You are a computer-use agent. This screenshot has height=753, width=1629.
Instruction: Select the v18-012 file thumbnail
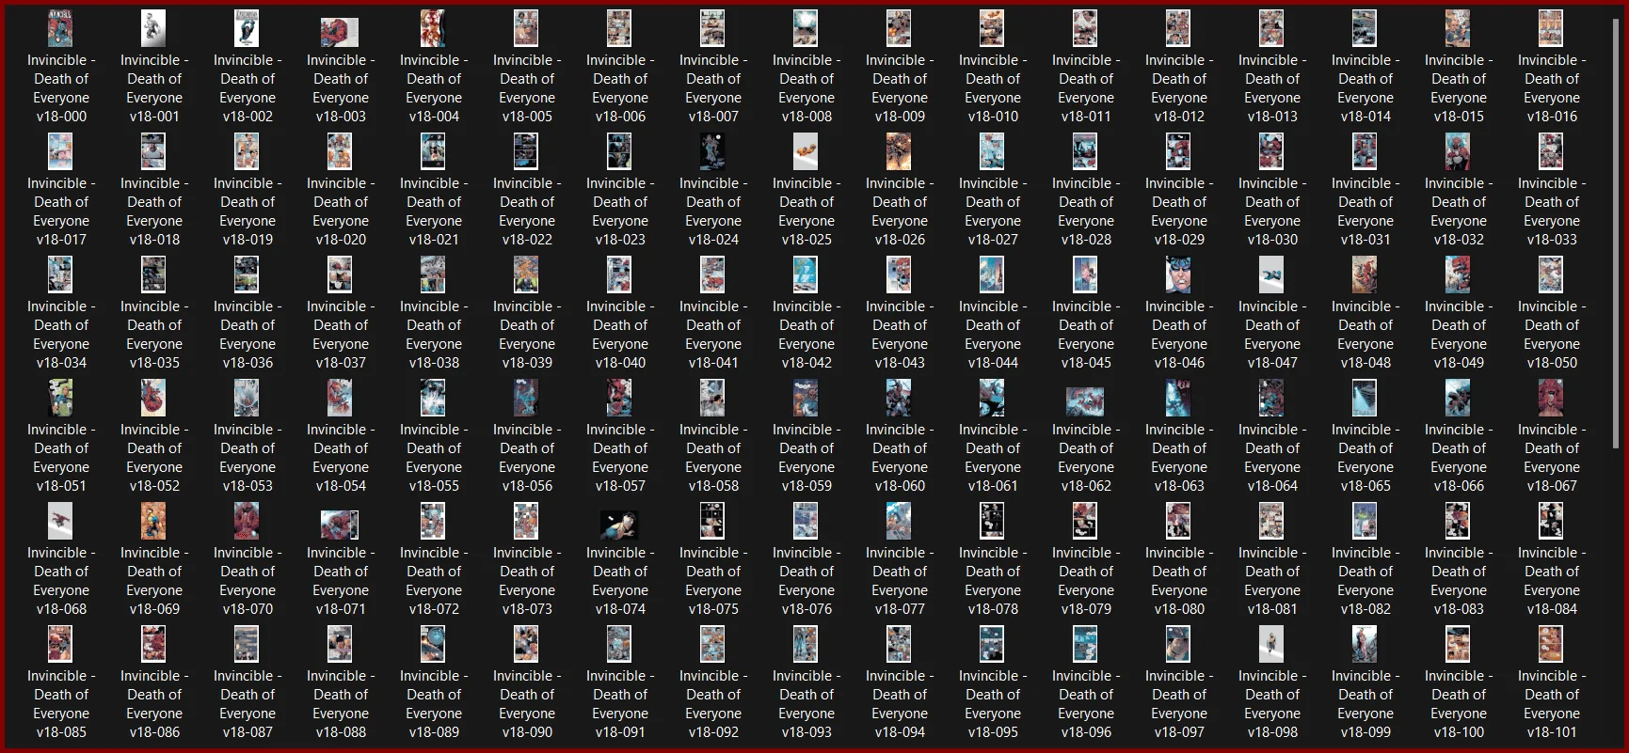pos(1178,28)
